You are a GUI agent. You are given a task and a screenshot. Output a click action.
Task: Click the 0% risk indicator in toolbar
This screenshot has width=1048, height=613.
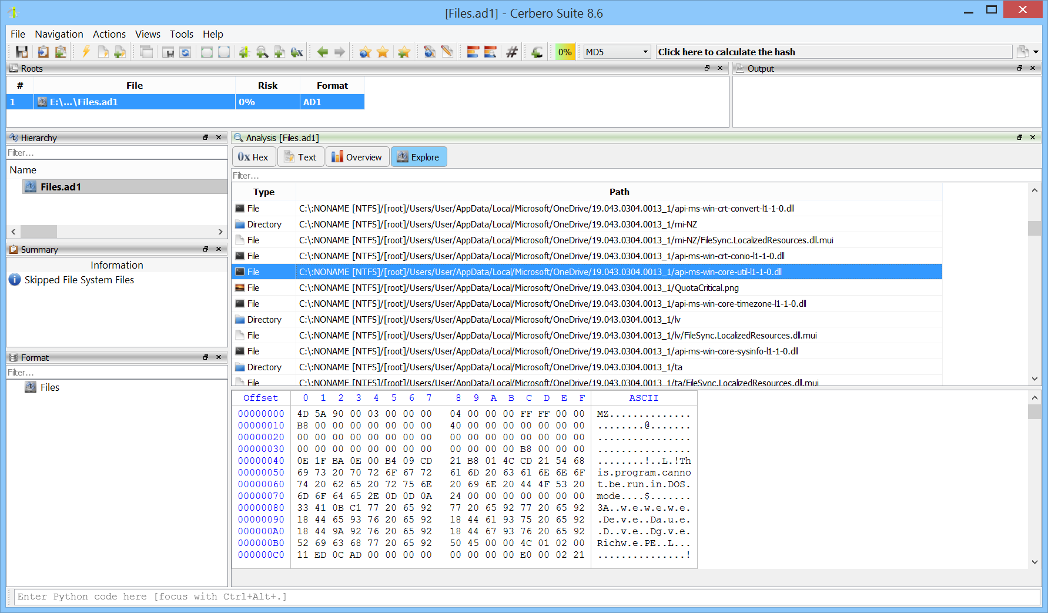565,52
